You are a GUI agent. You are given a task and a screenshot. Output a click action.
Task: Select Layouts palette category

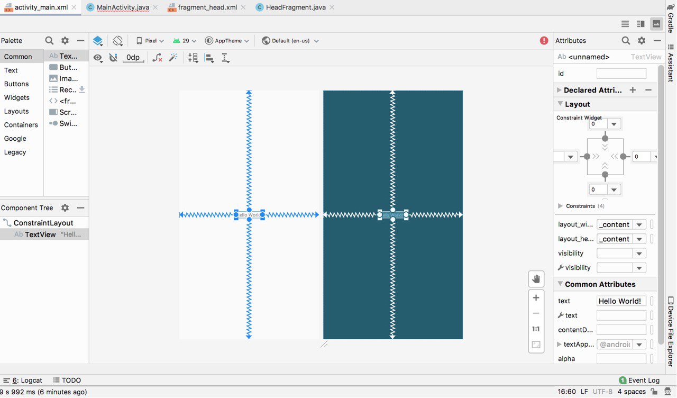point(22,112)
